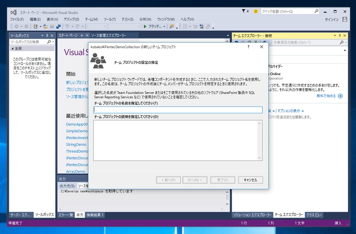Open the StringDemo recent project link
This screenshot has height=234, width=356.
(x=76, y=144)
